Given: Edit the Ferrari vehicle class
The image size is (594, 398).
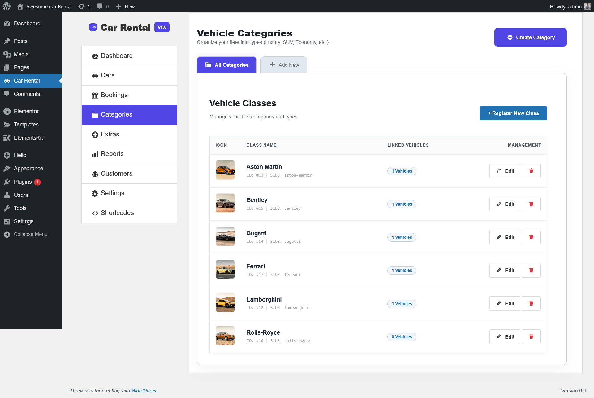Looking at the screenshot, I should 505,270.
